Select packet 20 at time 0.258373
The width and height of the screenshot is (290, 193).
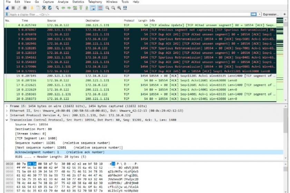[x=140, y=99]
